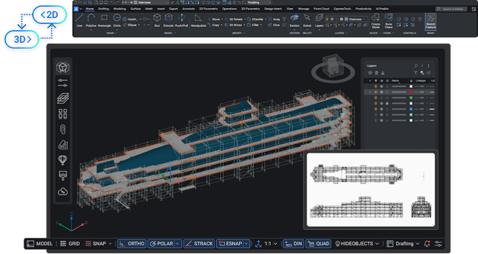Click the Copy tool
This screenshot has height=254, width=478.
213,25
